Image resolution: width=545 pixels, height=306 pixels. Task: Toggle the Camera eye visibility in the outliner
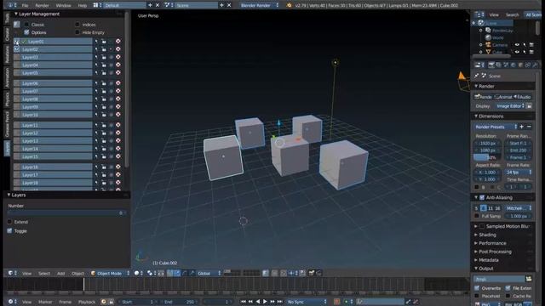[x=517, y=45]
